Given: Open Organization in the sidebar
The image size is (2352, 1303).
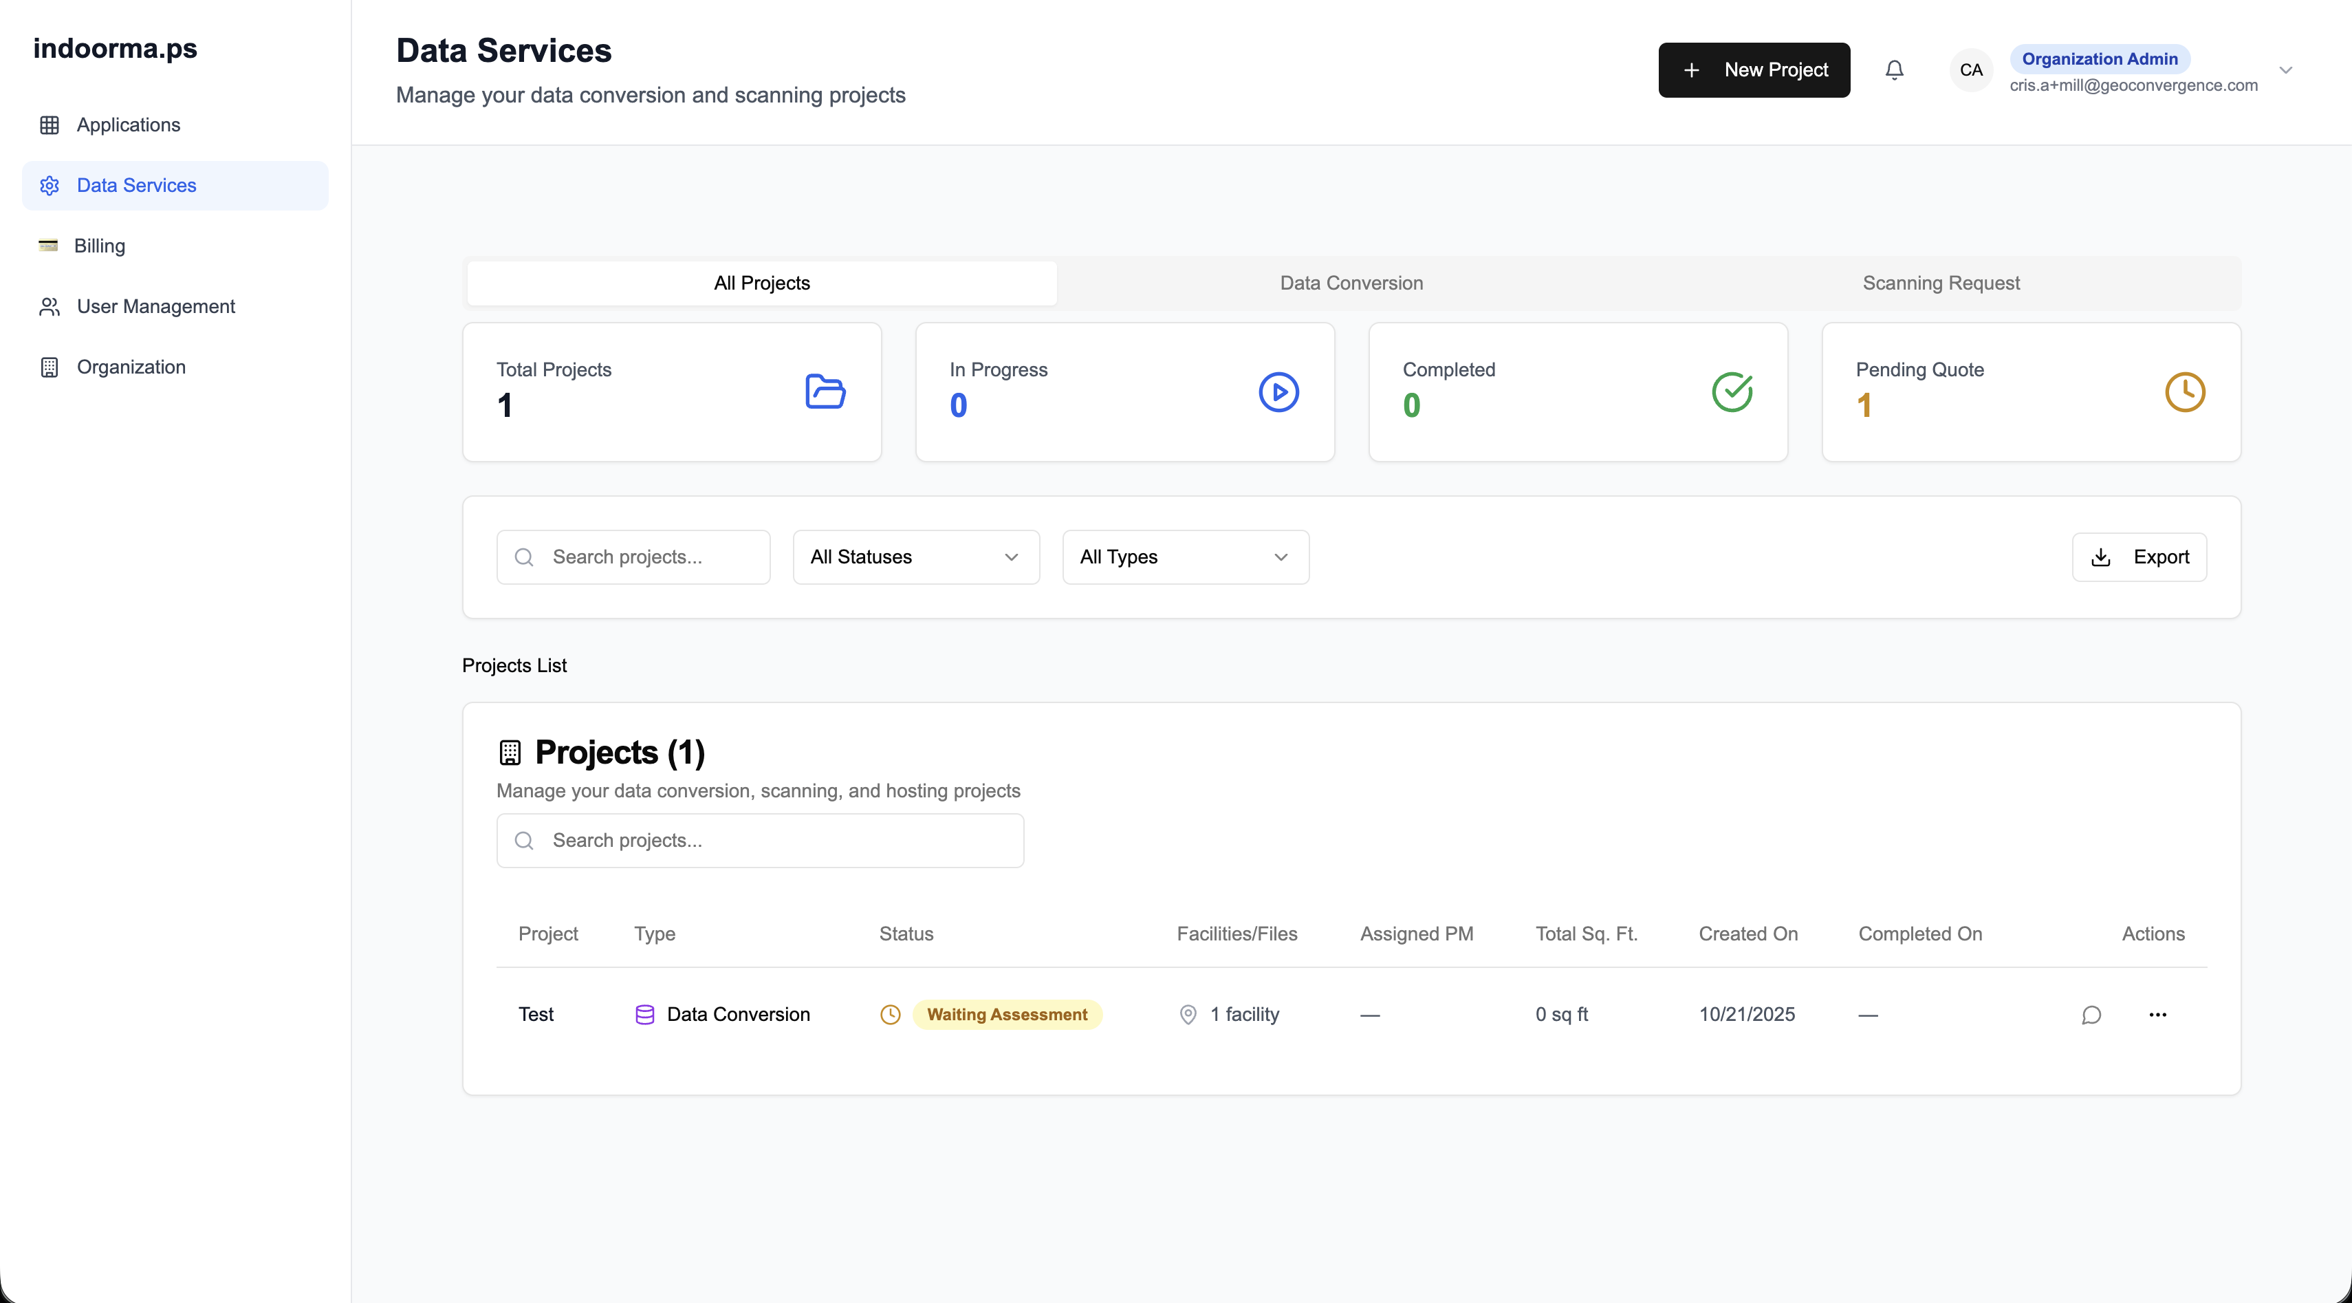Looking at the screenshot, I should click(x=175, y=367).
